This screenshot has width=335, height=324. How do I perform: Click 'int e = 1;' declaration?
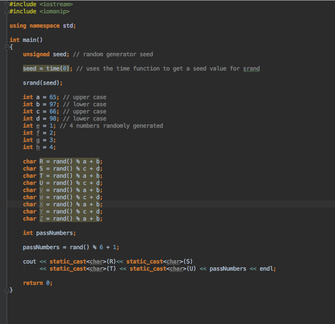click(x=39, y=126)
